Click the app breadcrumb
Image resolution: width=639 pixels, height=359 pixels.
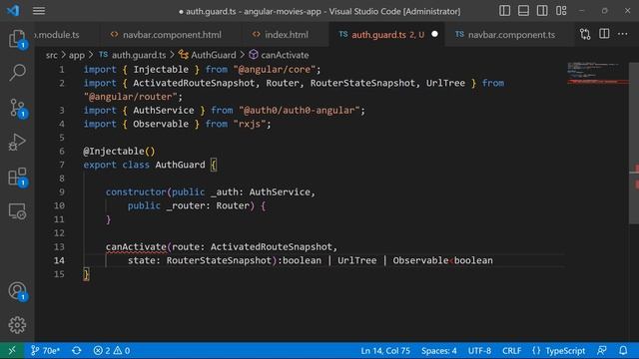pos(77,55)
